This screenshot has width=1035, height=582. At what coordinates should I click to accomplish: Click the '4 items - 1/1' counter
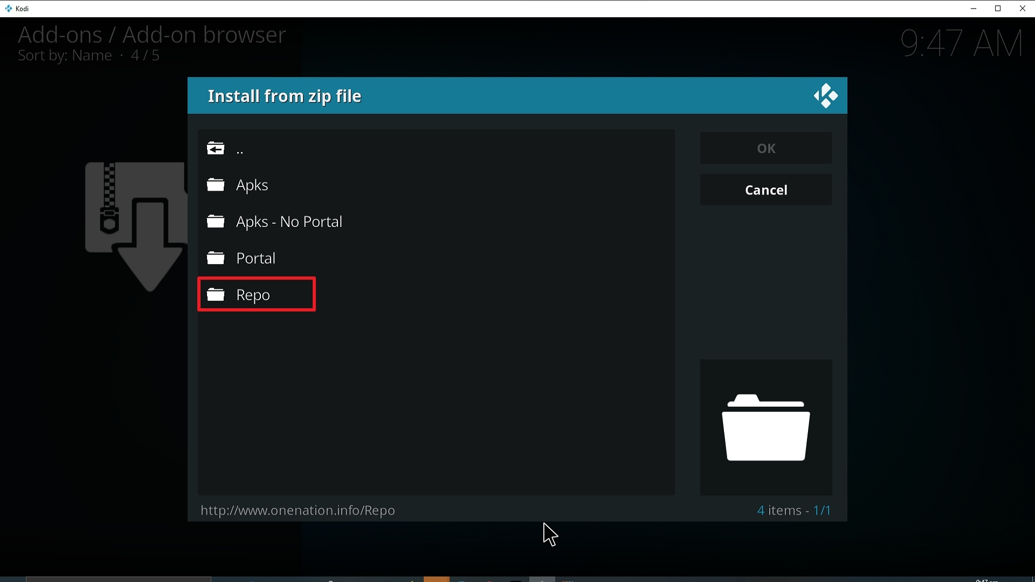[x=795, y=510]
